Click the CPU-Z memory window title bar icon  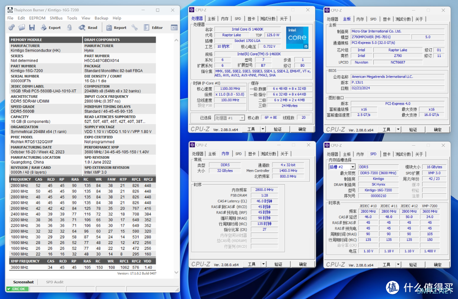click(x=192, y=145)
